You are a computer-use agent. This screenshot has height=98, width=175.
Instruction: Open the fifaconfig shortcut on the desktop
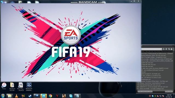click(21, 87)
